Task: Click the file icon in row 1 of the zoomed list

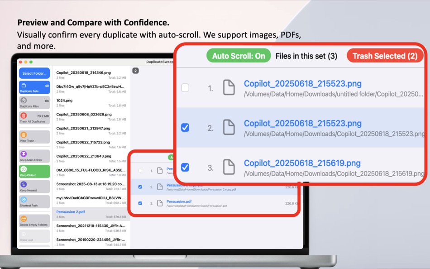Action: point(229,87)
